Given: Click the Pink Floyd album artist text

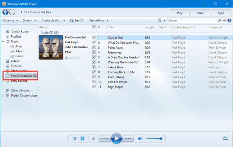Looking at the screenshot, I should point(71,42).
